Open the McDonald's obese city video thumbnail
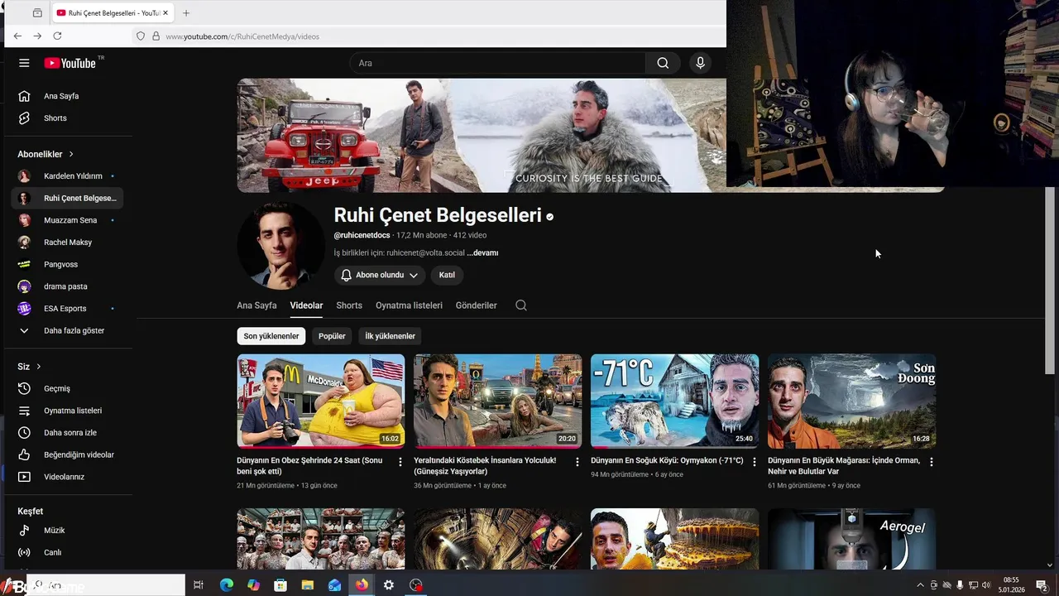This screenshot has width=1059, height=596. tap(321, 401)
